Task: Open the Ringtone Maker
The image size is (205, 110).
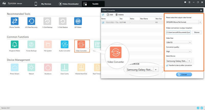Action: (15, 44)
